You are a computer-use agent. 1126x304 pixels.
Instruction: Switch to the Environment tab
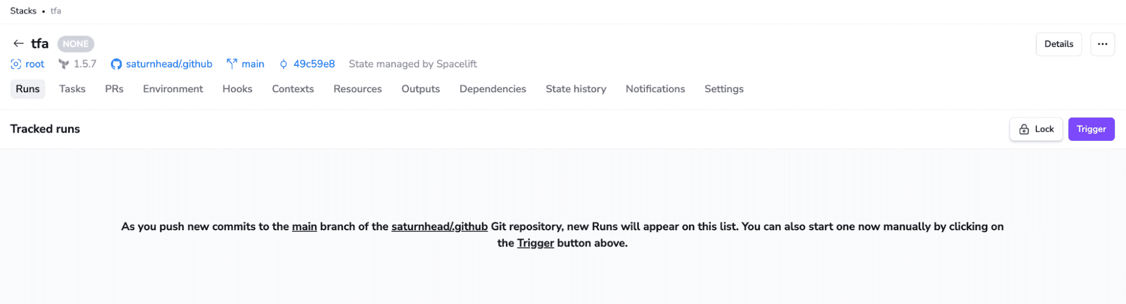coord(173,89)
